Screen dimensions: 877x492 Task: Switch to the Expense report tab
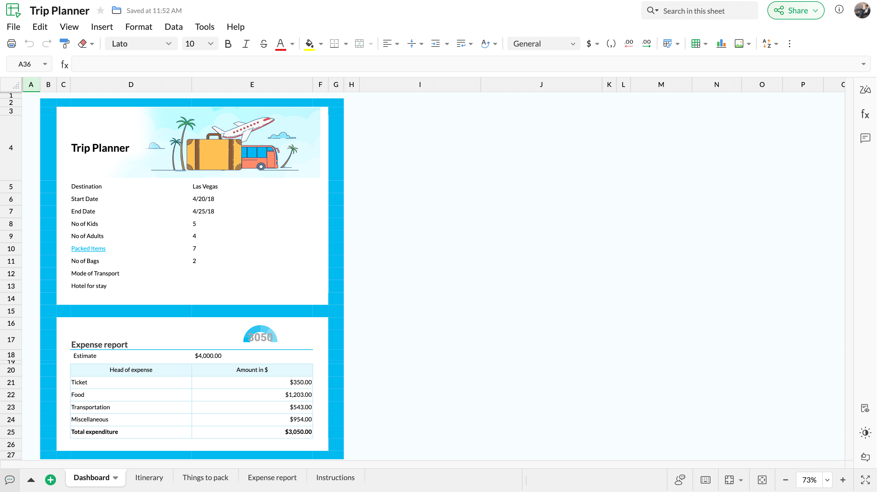[x=272, y=477]
